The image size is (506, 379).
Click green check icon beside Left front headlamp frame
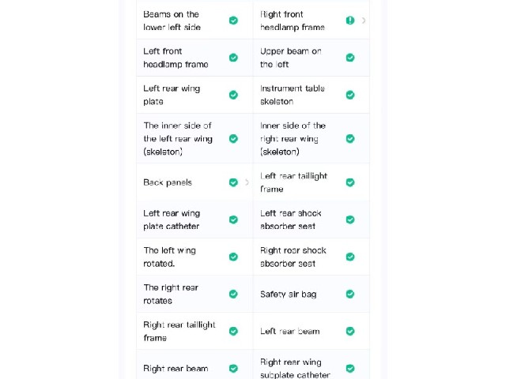[233, 58]
